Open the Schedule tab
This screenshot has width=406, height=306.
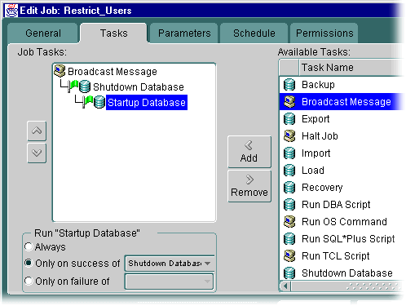point(254,33)
